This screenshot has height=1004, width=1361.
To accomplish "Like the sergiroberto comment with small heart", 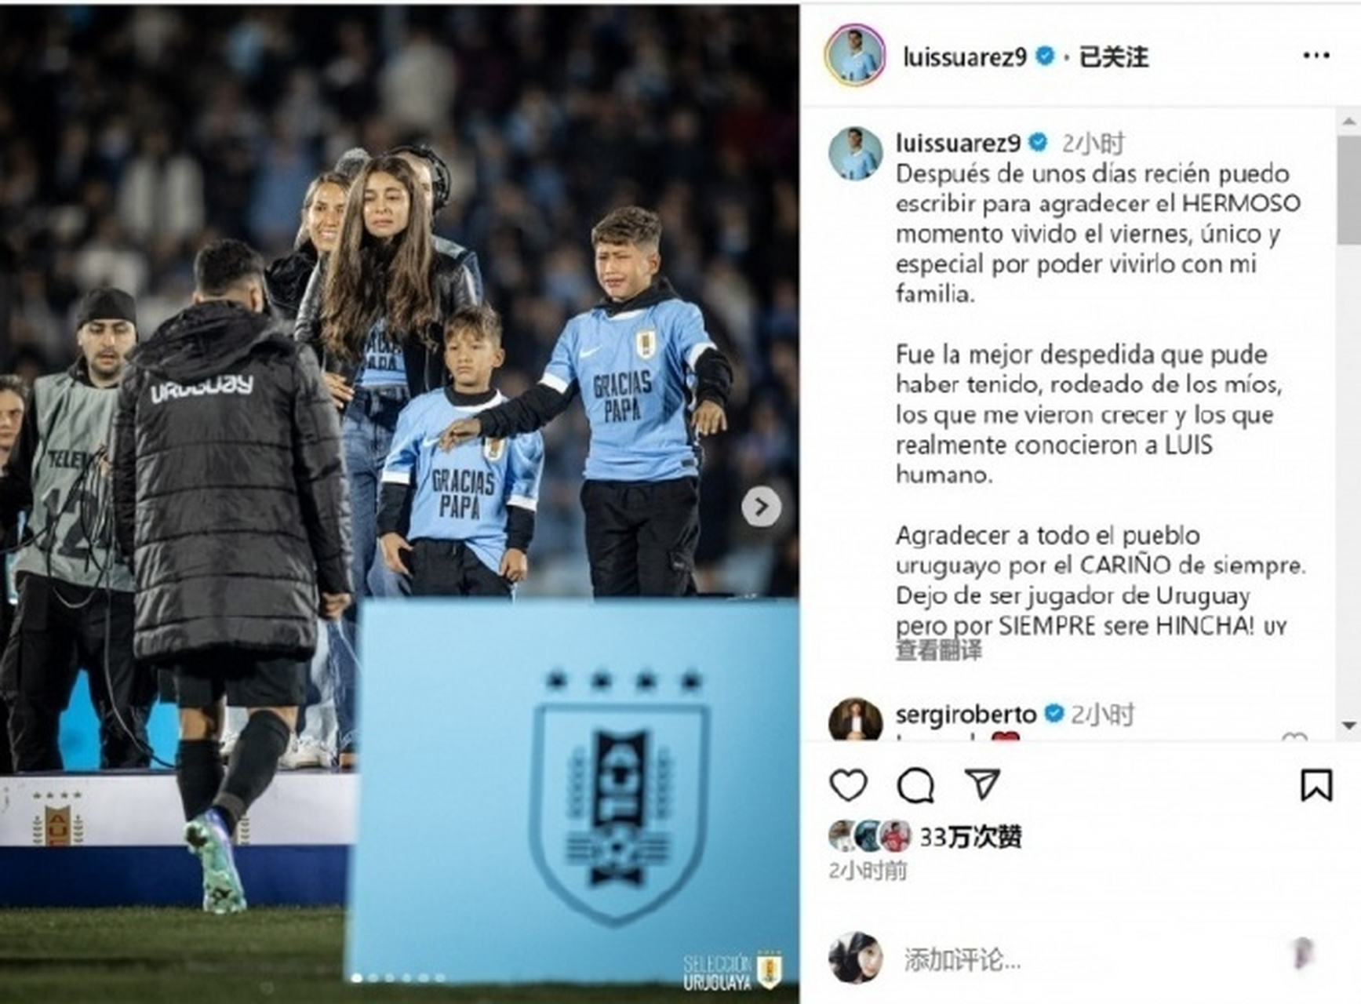I will tap(1294, 737).
